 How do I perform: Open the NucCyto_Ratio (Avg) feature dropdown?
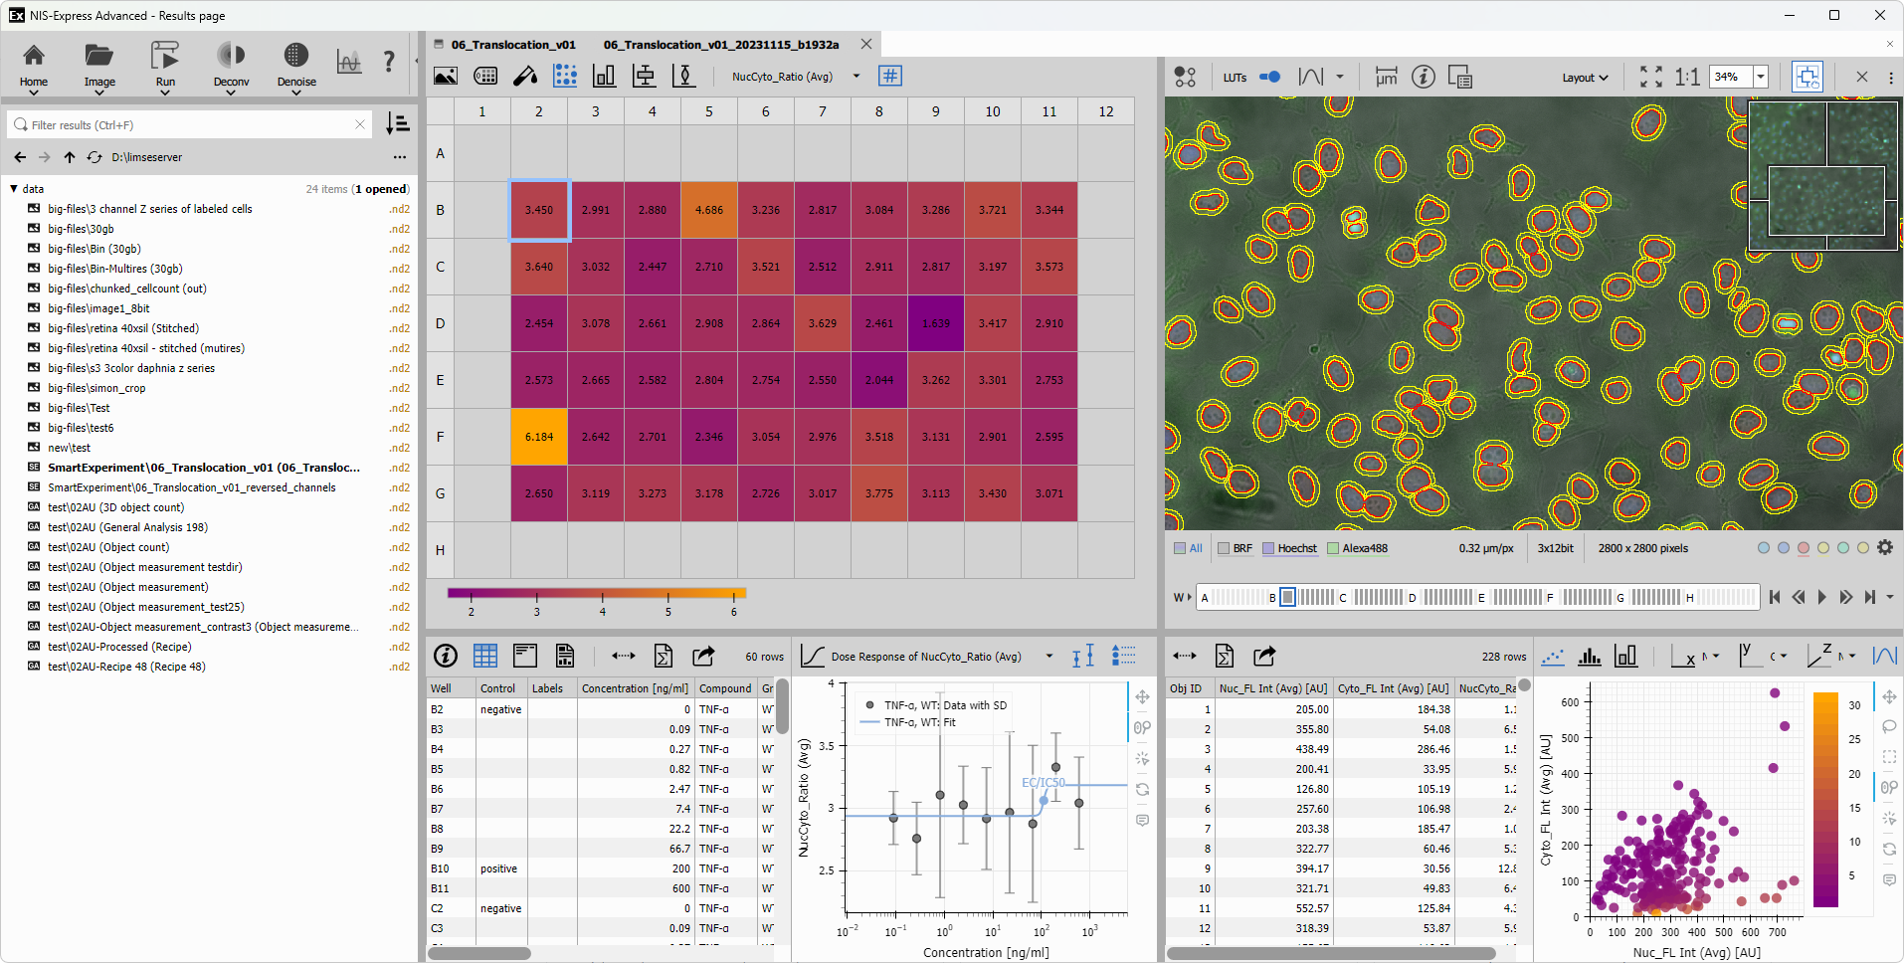(x=856, y=77)
